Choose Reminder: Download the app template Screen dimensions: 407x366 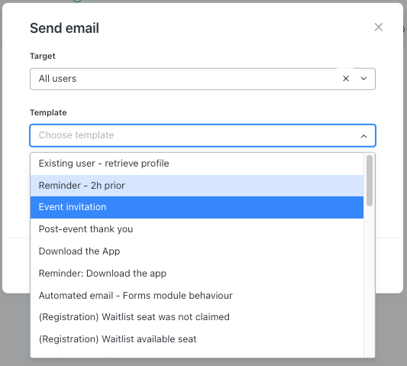197,274
